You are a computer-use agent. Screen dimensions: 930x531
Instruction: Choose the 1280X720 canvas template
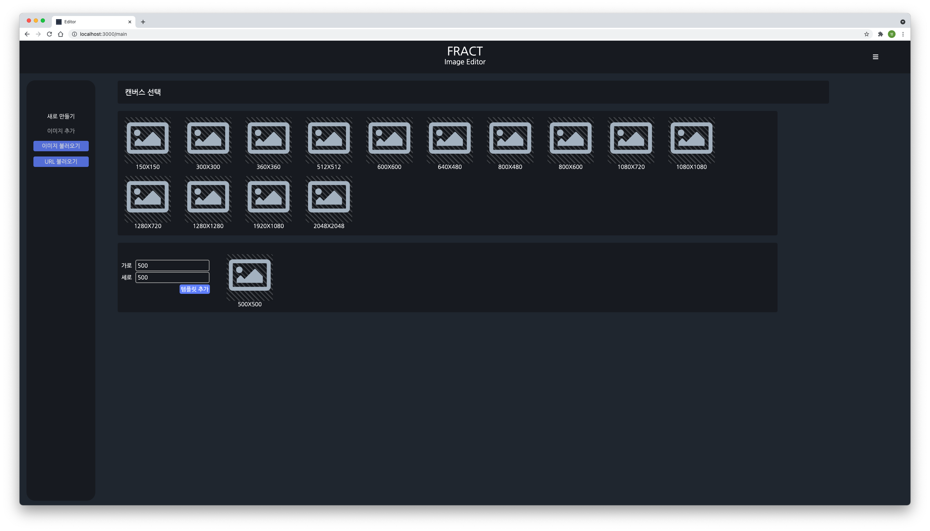pos(148,199)
